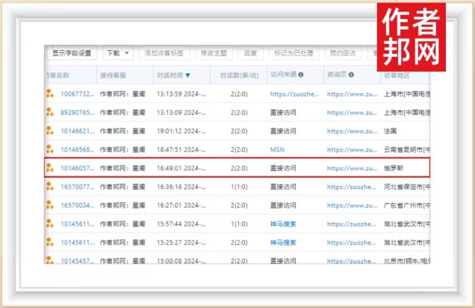
Task: Click the 修改主题 toolbar button
Action: pyautogui.click(x=214, y=53)
